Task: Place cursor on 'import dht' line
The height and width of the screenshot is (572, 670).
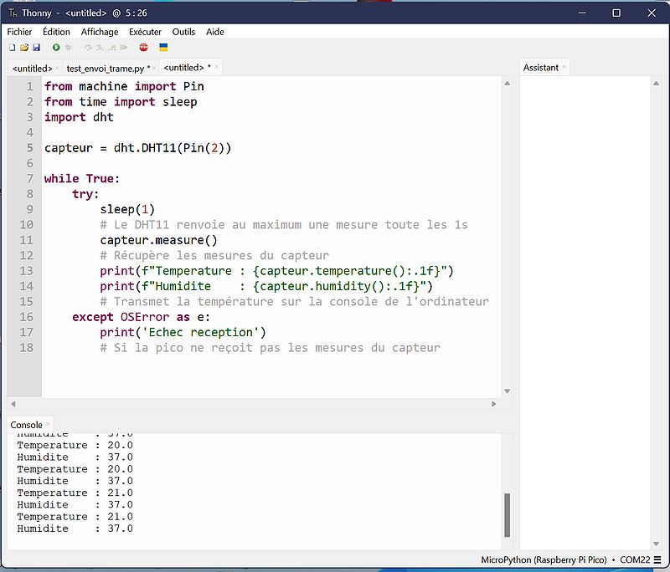Action: click(x=79, y=117)
